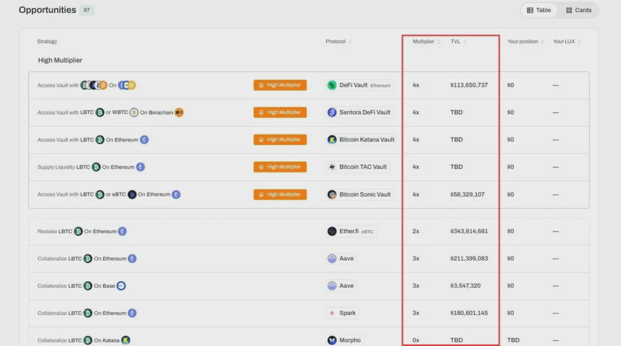Click TBD position in Morpho row
Viewport: 621px width, 346px height.
coord(513,340)
